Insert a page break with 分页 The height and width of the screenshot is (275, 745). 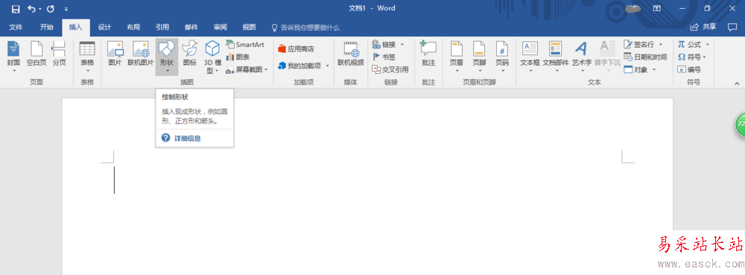(x=59, y=54)
